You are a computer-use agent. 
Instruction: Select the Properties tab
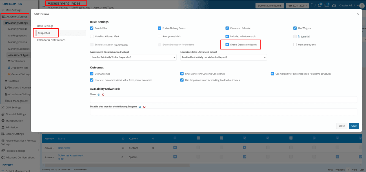[44, 33]
